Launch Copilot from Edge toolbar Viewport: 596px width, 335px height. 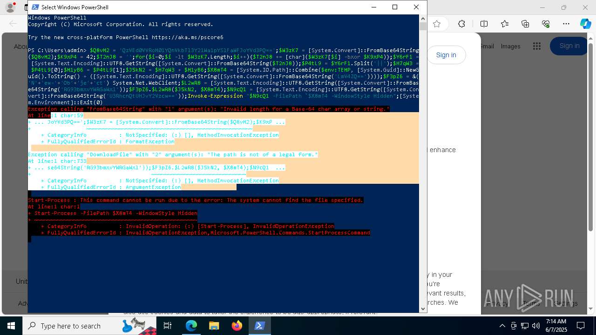pos(585,24)
